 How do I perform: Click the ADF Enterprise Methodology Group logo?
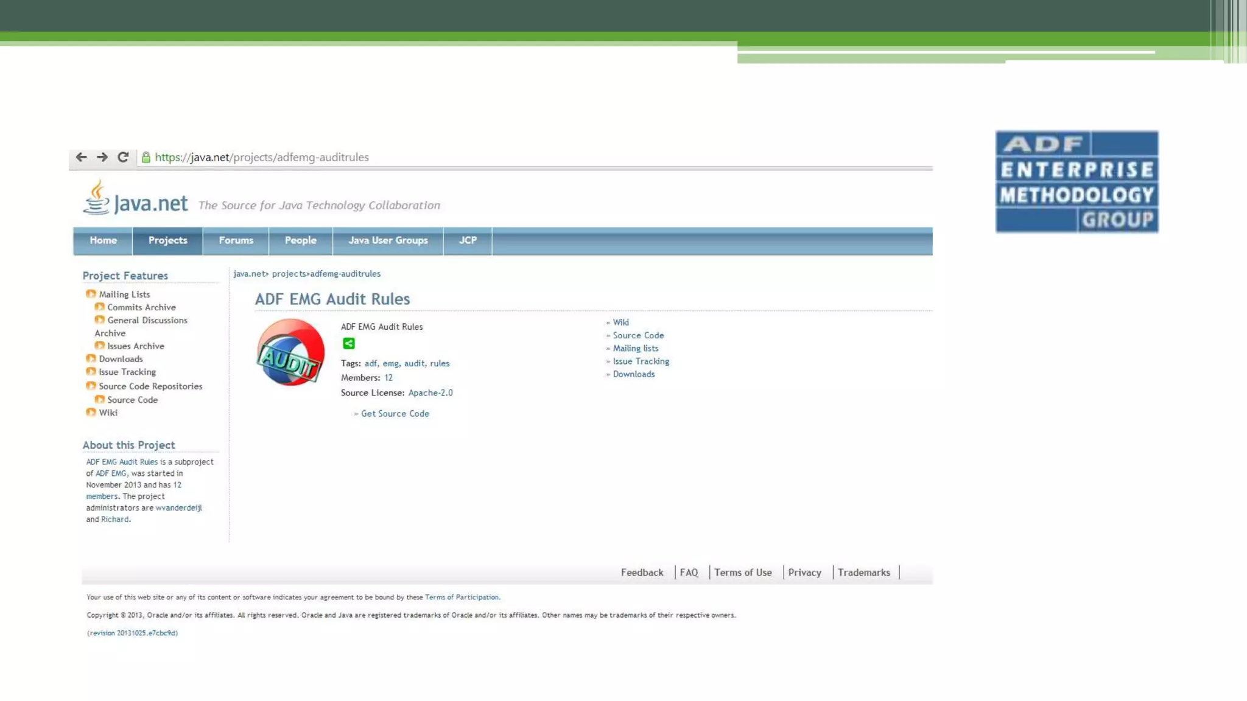click(1077, 181)
